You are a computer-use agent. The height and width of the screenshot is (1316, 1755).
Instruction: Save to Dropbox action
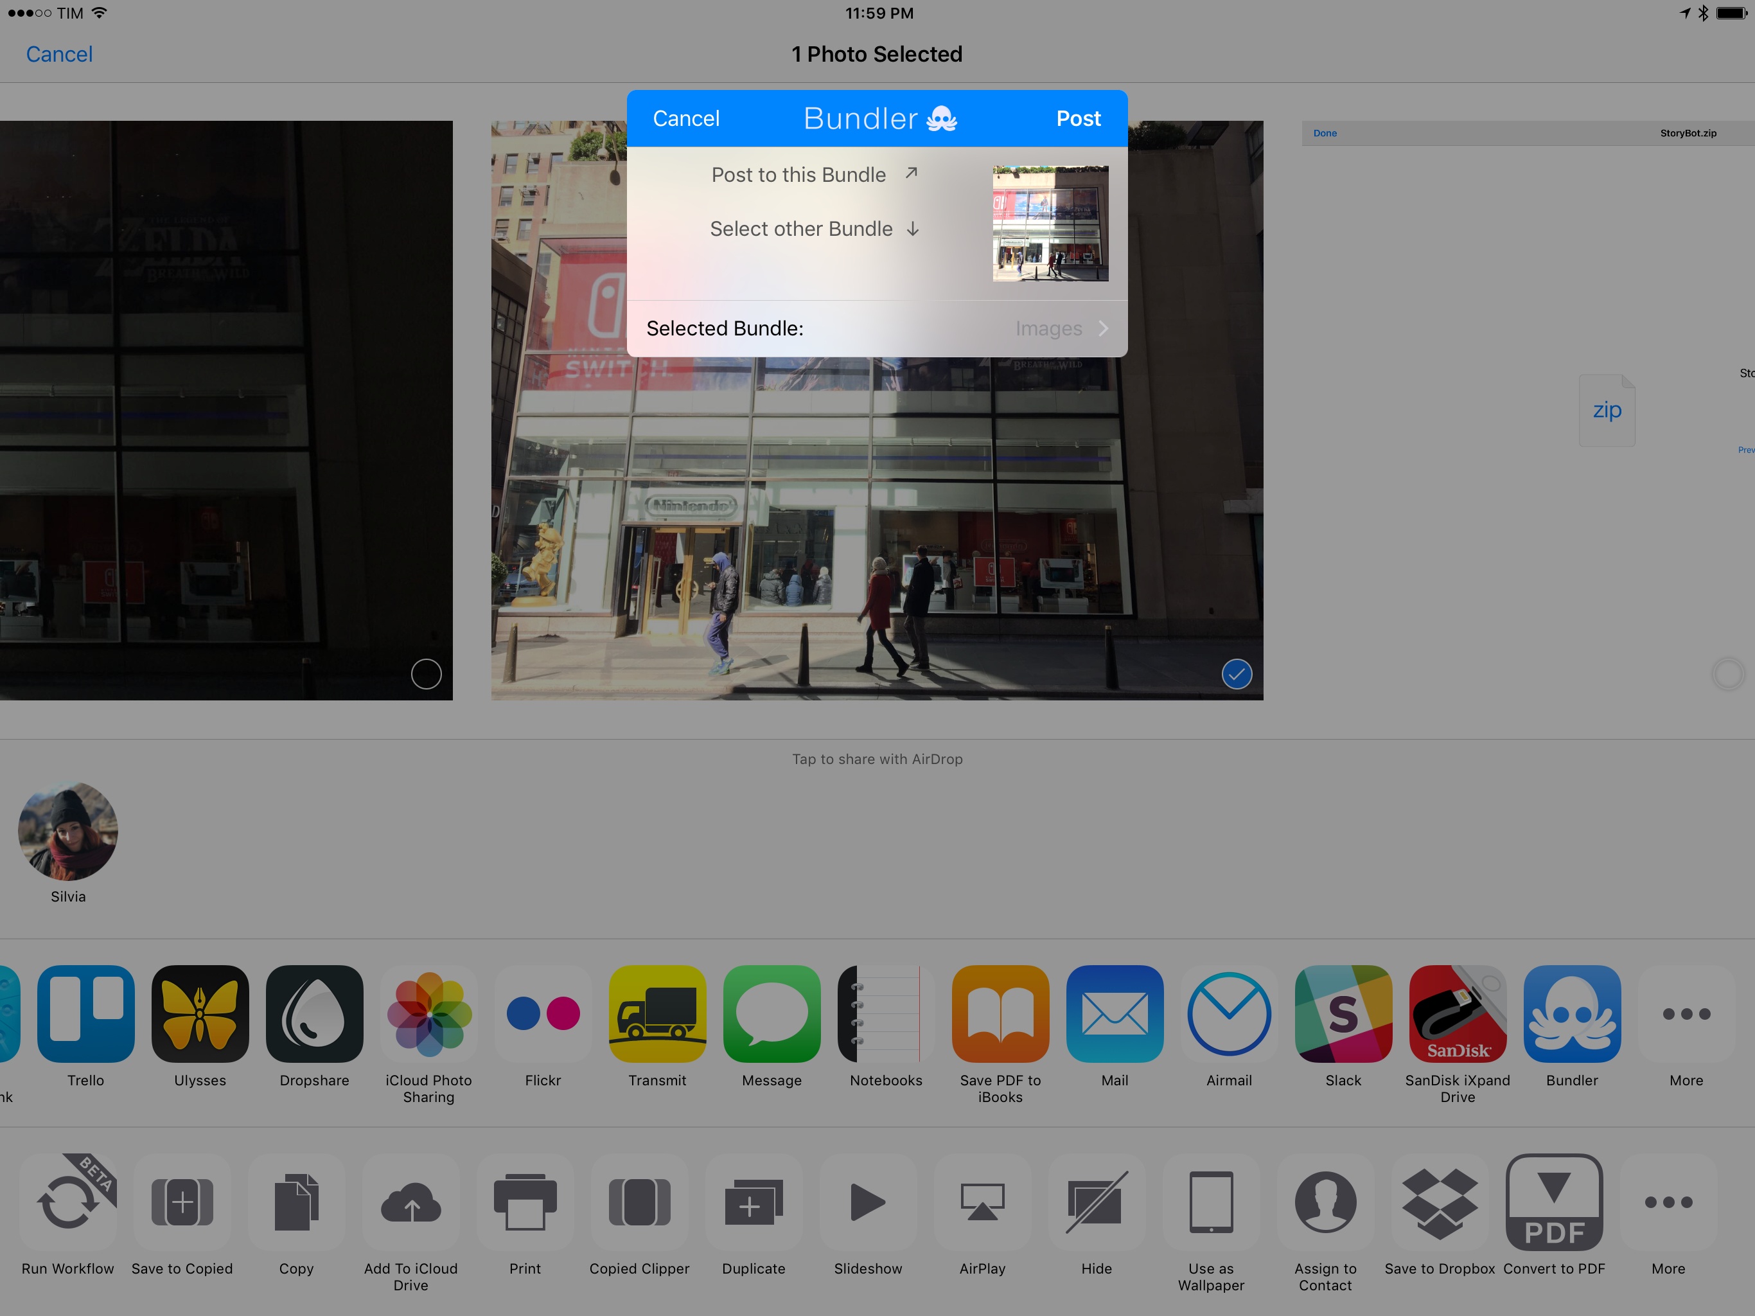(x=1440, y=1202)
